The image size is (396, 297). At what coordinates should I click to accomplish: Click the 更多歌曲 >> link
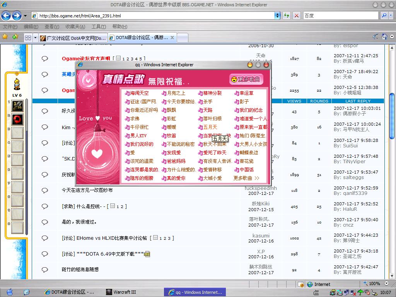click(x=246, y=178)
